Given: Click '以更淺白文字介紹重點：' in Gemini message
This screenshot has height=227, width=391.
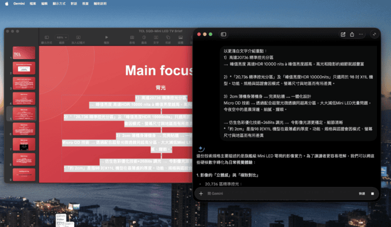Looking at the screenshot, I should (x=245, y=51).
